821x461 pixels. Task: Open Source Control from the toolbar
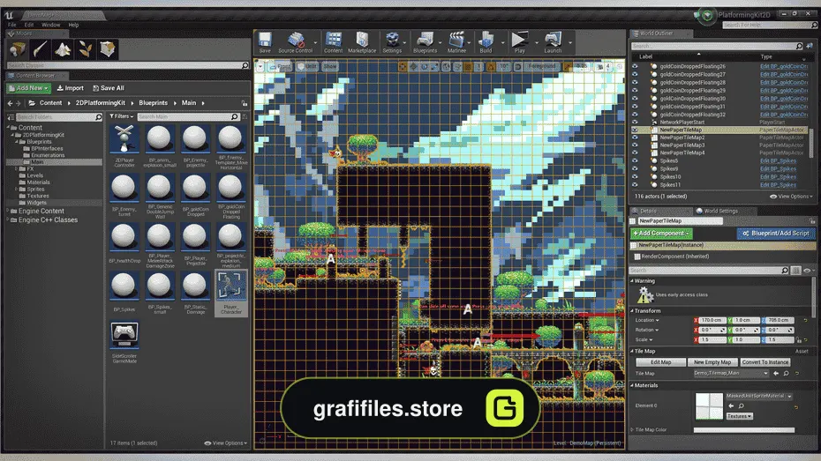coord(296,42)
